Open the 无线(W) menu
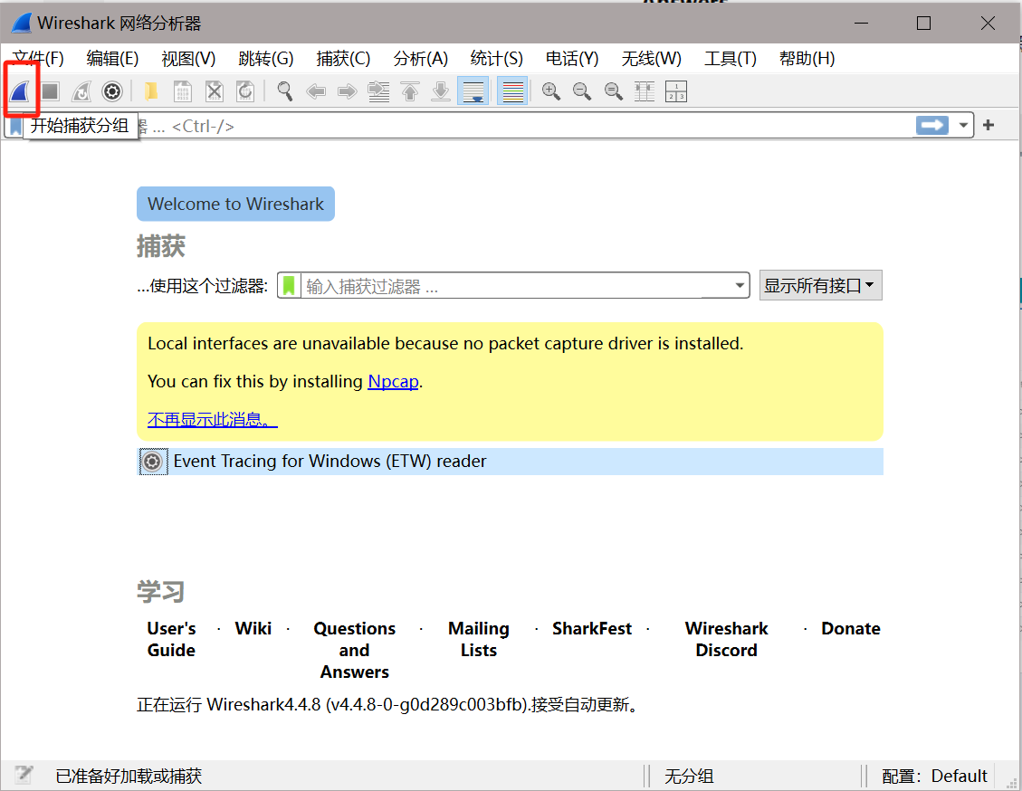Screen dimensions: 1022x791 click(x=651, y=59)
